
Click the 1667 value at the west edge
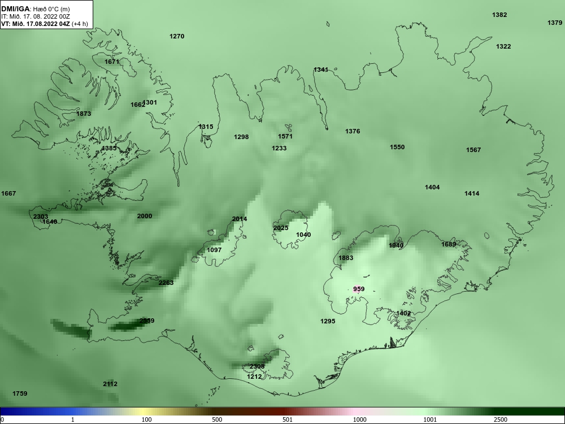click(8, 193)
